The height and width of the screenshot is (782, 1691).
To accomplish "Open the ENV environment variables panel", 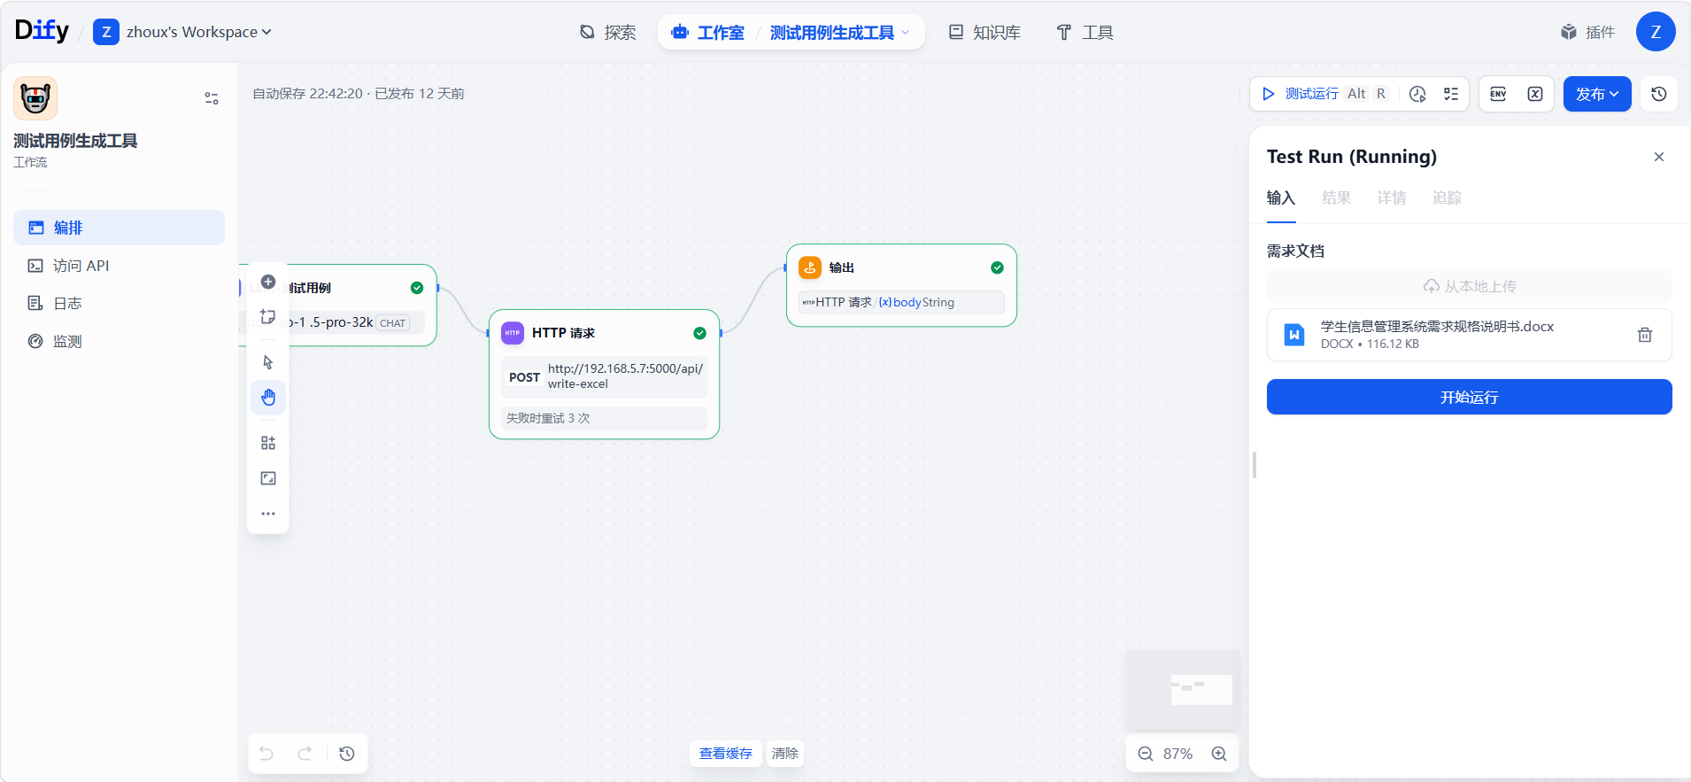I will click(x=1498, y=94).
